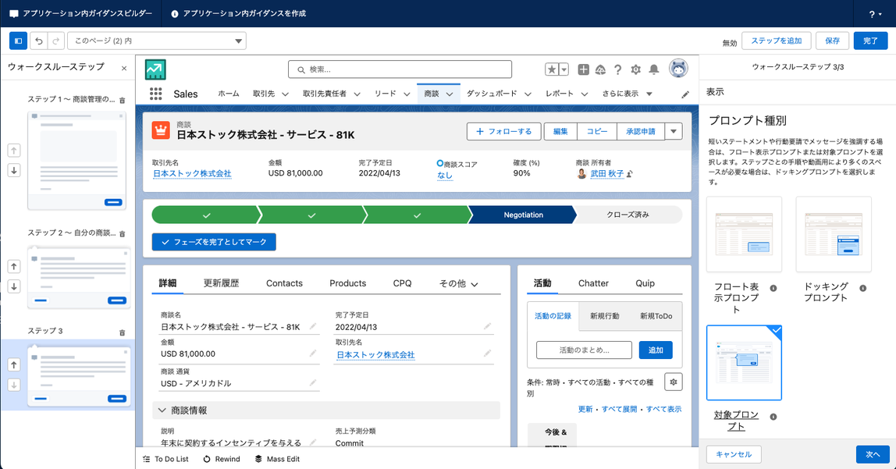Select the 対象プロンプト prompt type
This screenshot has height=469, width=896.
(744, 363)
